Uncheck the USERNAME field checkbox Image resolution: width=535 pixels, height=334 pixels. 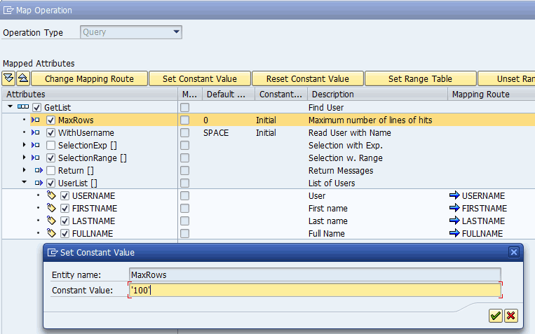tap(65, 196)
